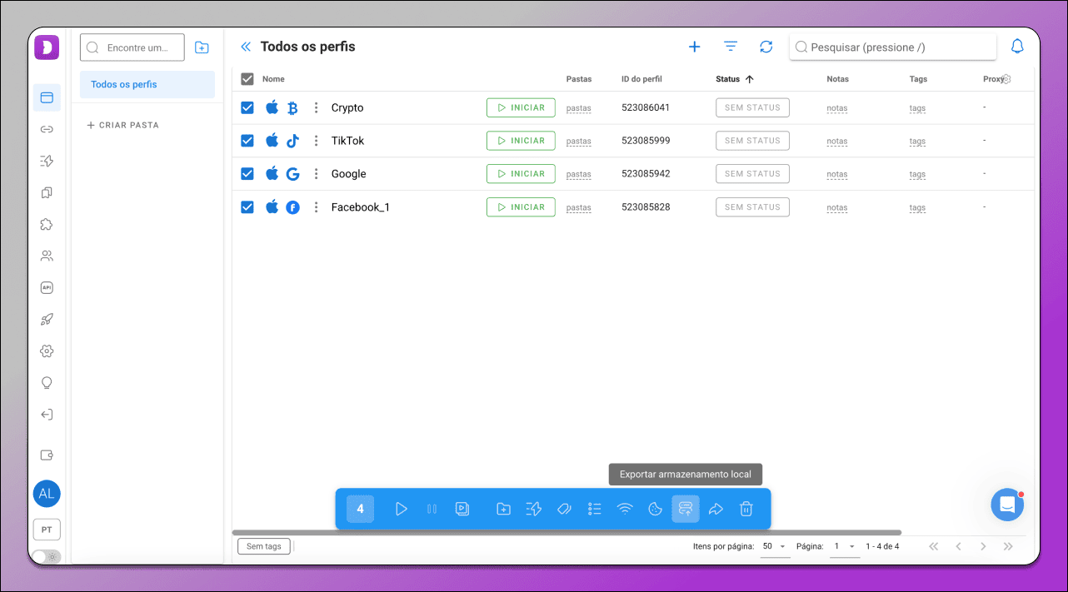The width and height of the screenshot is (1068, 592).
Task: Toggle the light/dark theme switch
Action: click(47, 556)
